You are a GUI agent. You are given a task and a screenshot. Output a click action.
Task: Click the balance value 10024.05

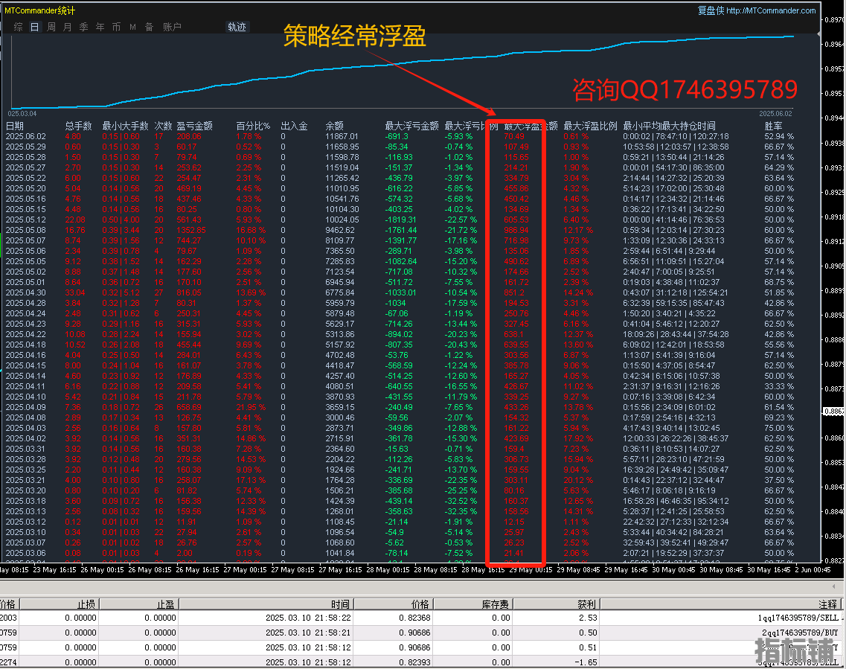[342, 220]
